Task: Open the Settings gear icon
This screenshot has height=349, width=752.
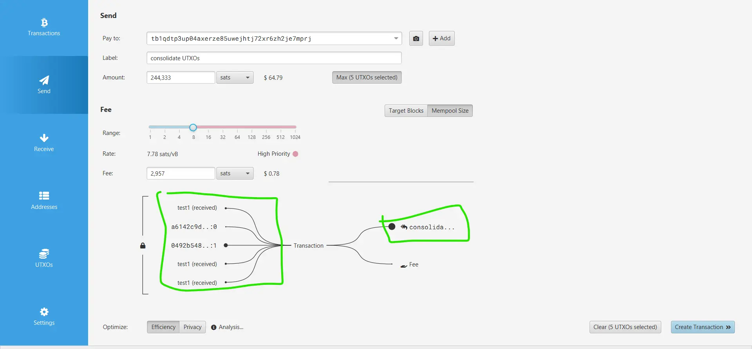Action: pos(44,312)
